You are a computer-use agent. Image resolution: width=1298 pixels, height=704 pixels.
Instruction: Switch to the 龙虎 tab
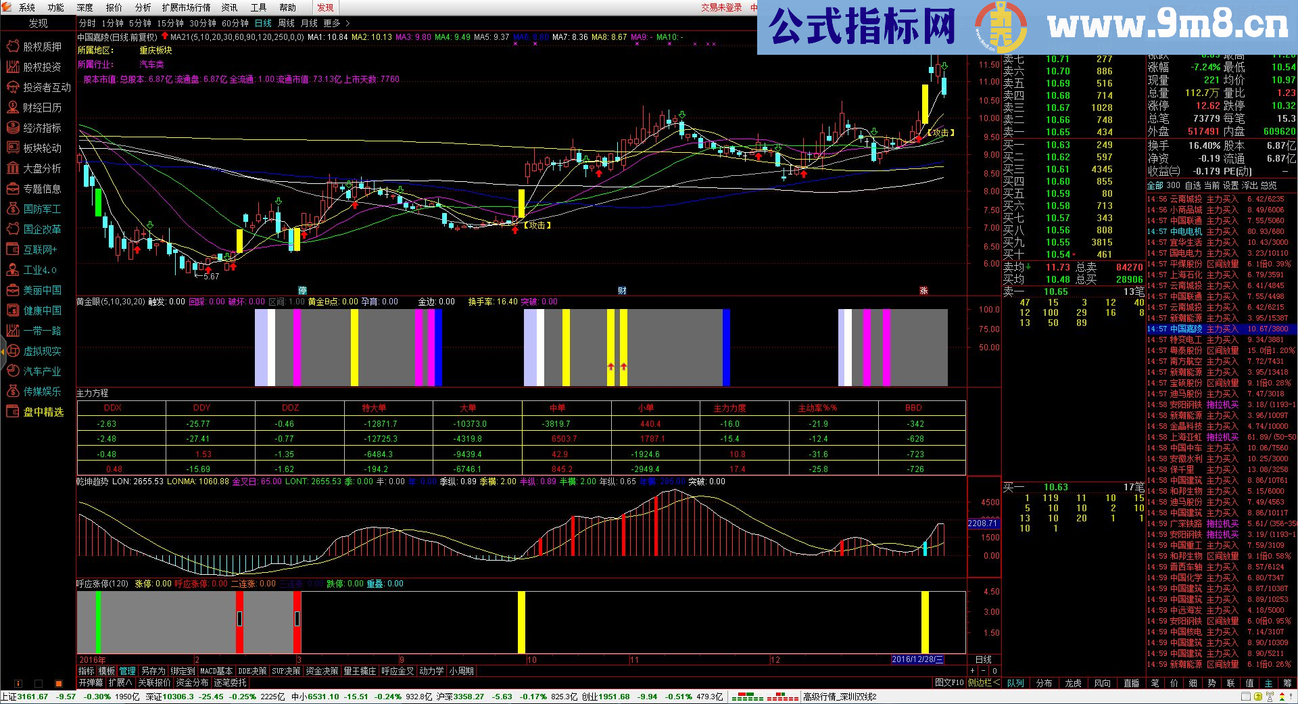(1074, 683)
